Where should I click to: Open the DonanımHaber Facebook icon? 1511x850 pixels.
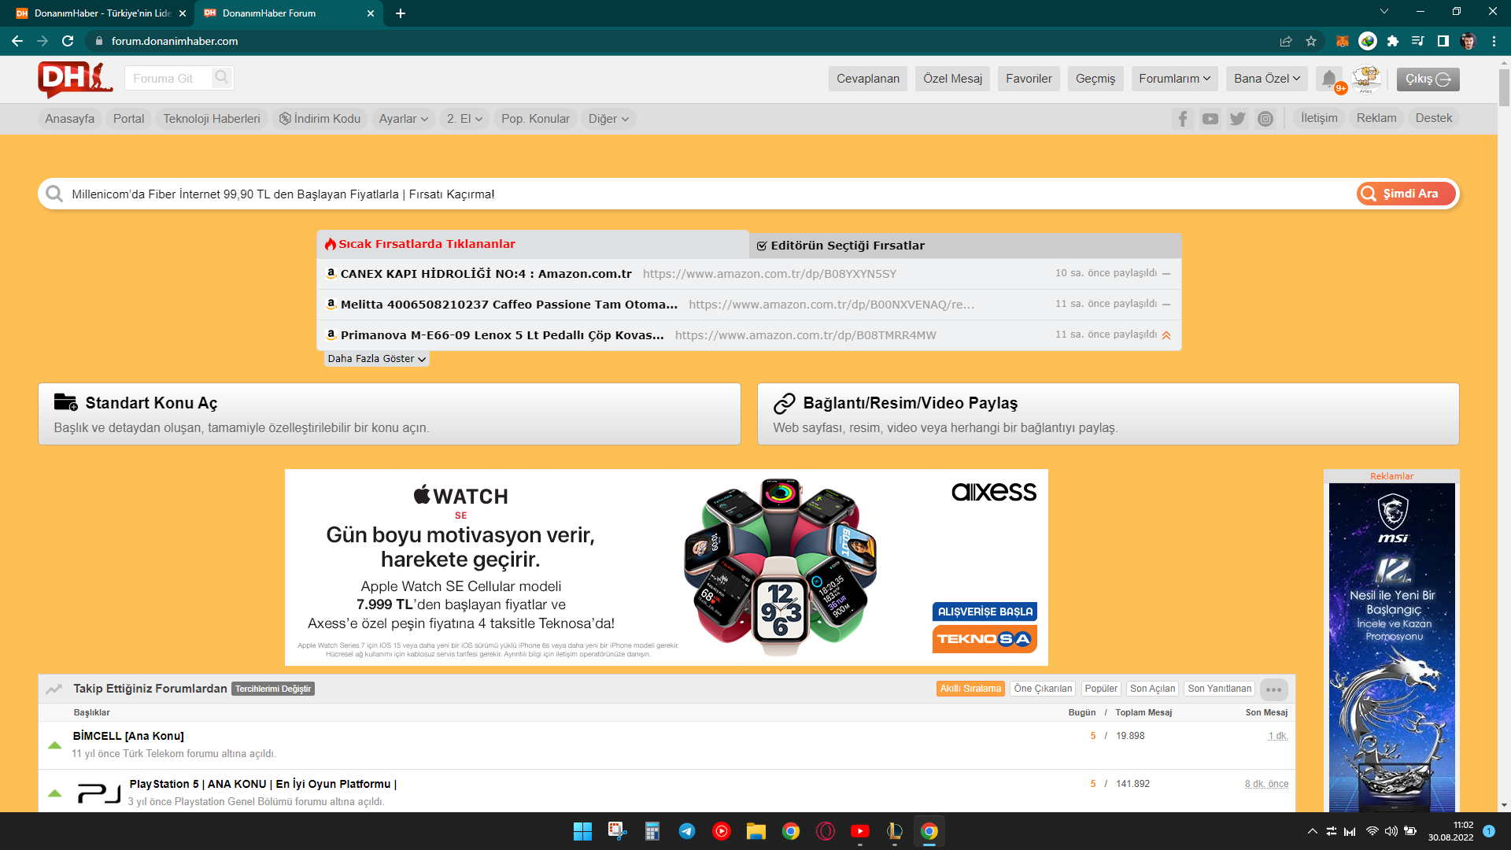click(1182, 119)
